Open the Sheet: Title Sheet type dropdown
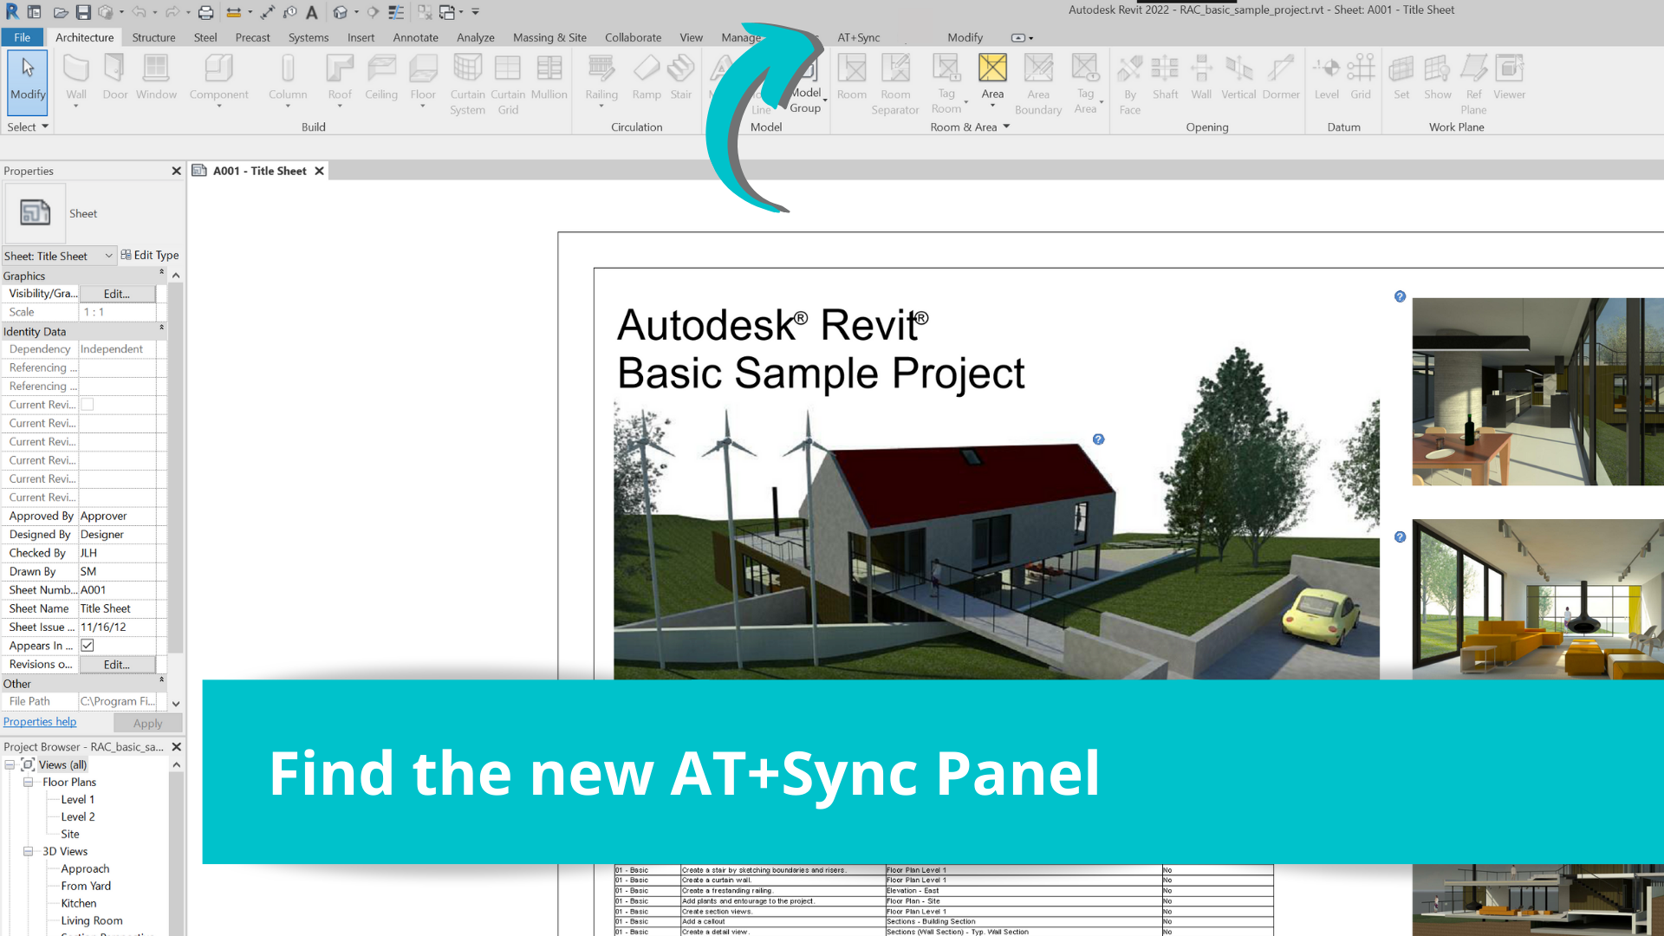This screenshot has width=1664, height=936. pos(109,256)
